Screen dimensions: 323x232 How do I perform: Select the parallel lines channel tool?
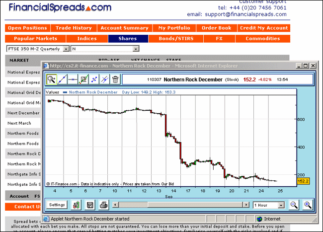[105, 79]
